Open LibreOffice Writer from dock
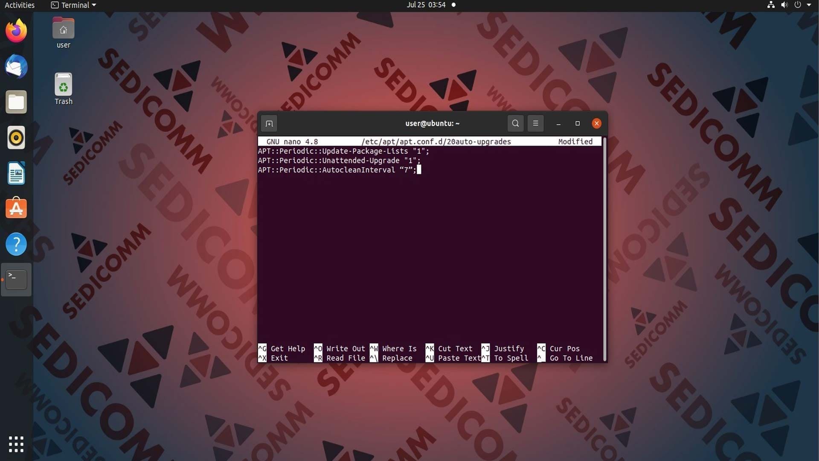This screenshot has width=819, height=461. [16, 173]
